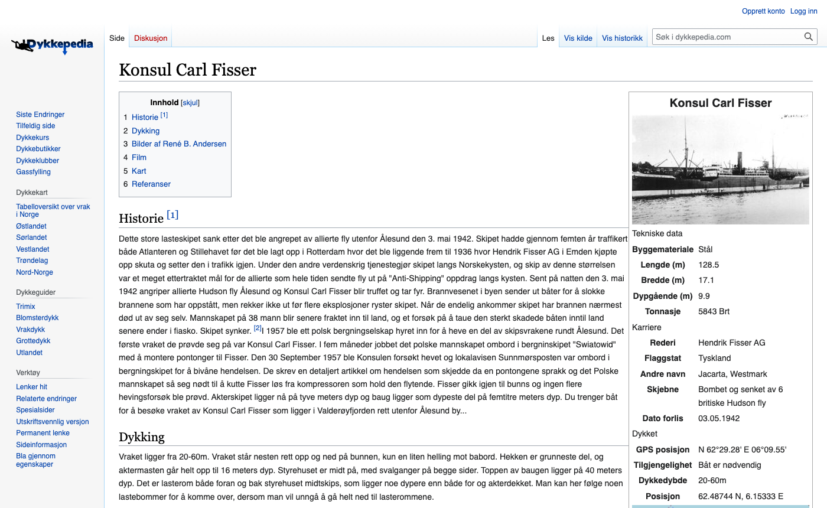Viewport: 827px width, 508px height.
Task: Click the Konsul Carl Fisser page title
Action: (188, 70)
